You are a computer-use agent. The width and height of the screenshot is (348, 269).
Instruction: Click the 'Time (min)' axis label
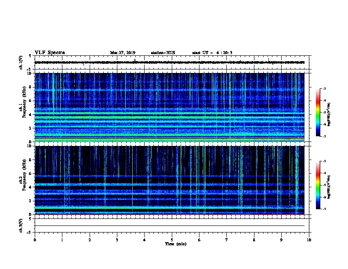[176, 244]
